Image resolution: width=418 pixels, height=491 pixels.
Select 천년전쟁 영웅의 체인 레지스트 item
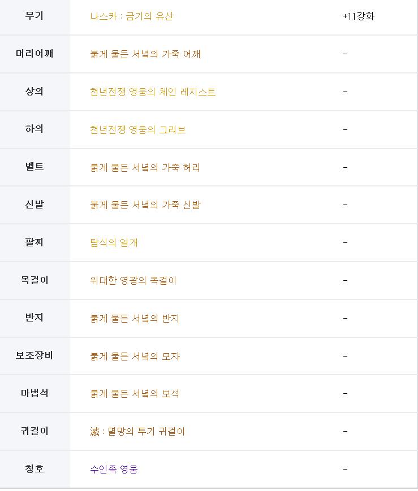[x=153, y=92]
